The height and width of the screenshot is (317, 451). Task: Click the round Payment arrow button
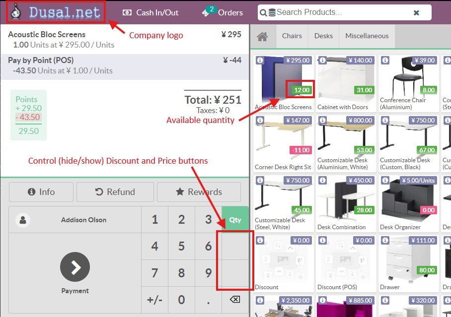75,267
